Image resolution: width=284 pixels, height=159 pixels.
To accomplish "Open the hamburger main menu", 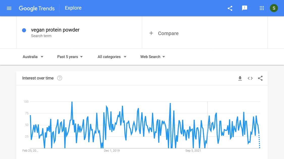I will [x=9, y=8].
